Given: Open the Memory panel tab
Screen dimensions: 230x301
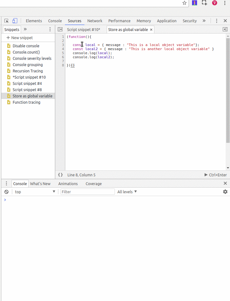Looking at the screenshot, I should tap(144, 21).
